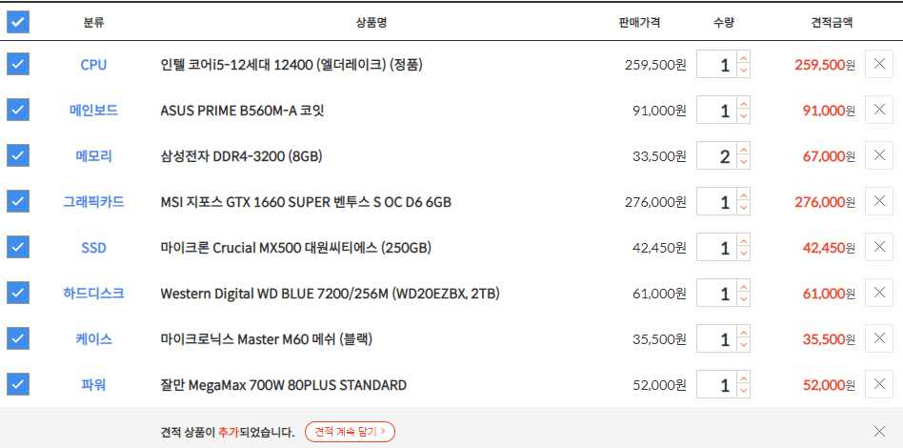Remove the CPU item with its X icon
Viewport: 903px width, 448px height.
coord(879,64)
